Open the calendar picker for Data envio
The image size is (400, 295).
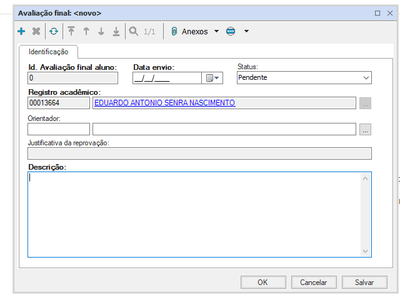click(x=212, y=78)
